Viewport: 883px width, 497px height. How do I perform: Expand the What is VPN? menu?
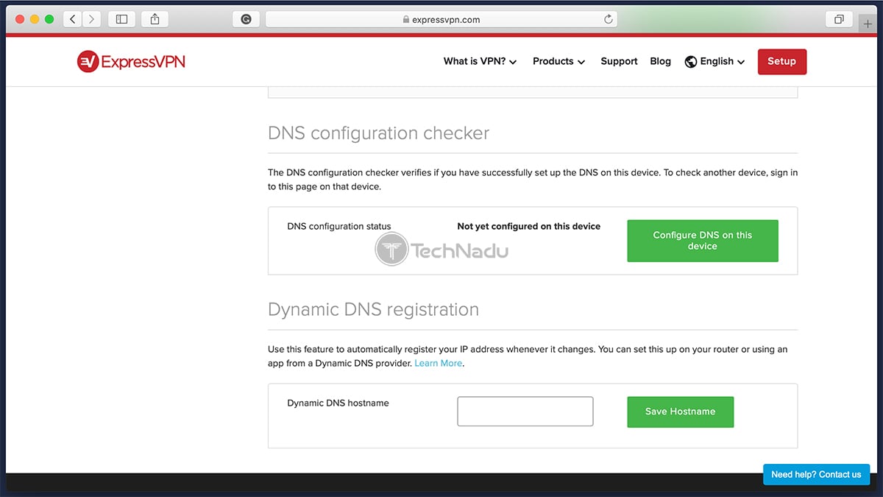pyautogui.click(x=480, y=62)
